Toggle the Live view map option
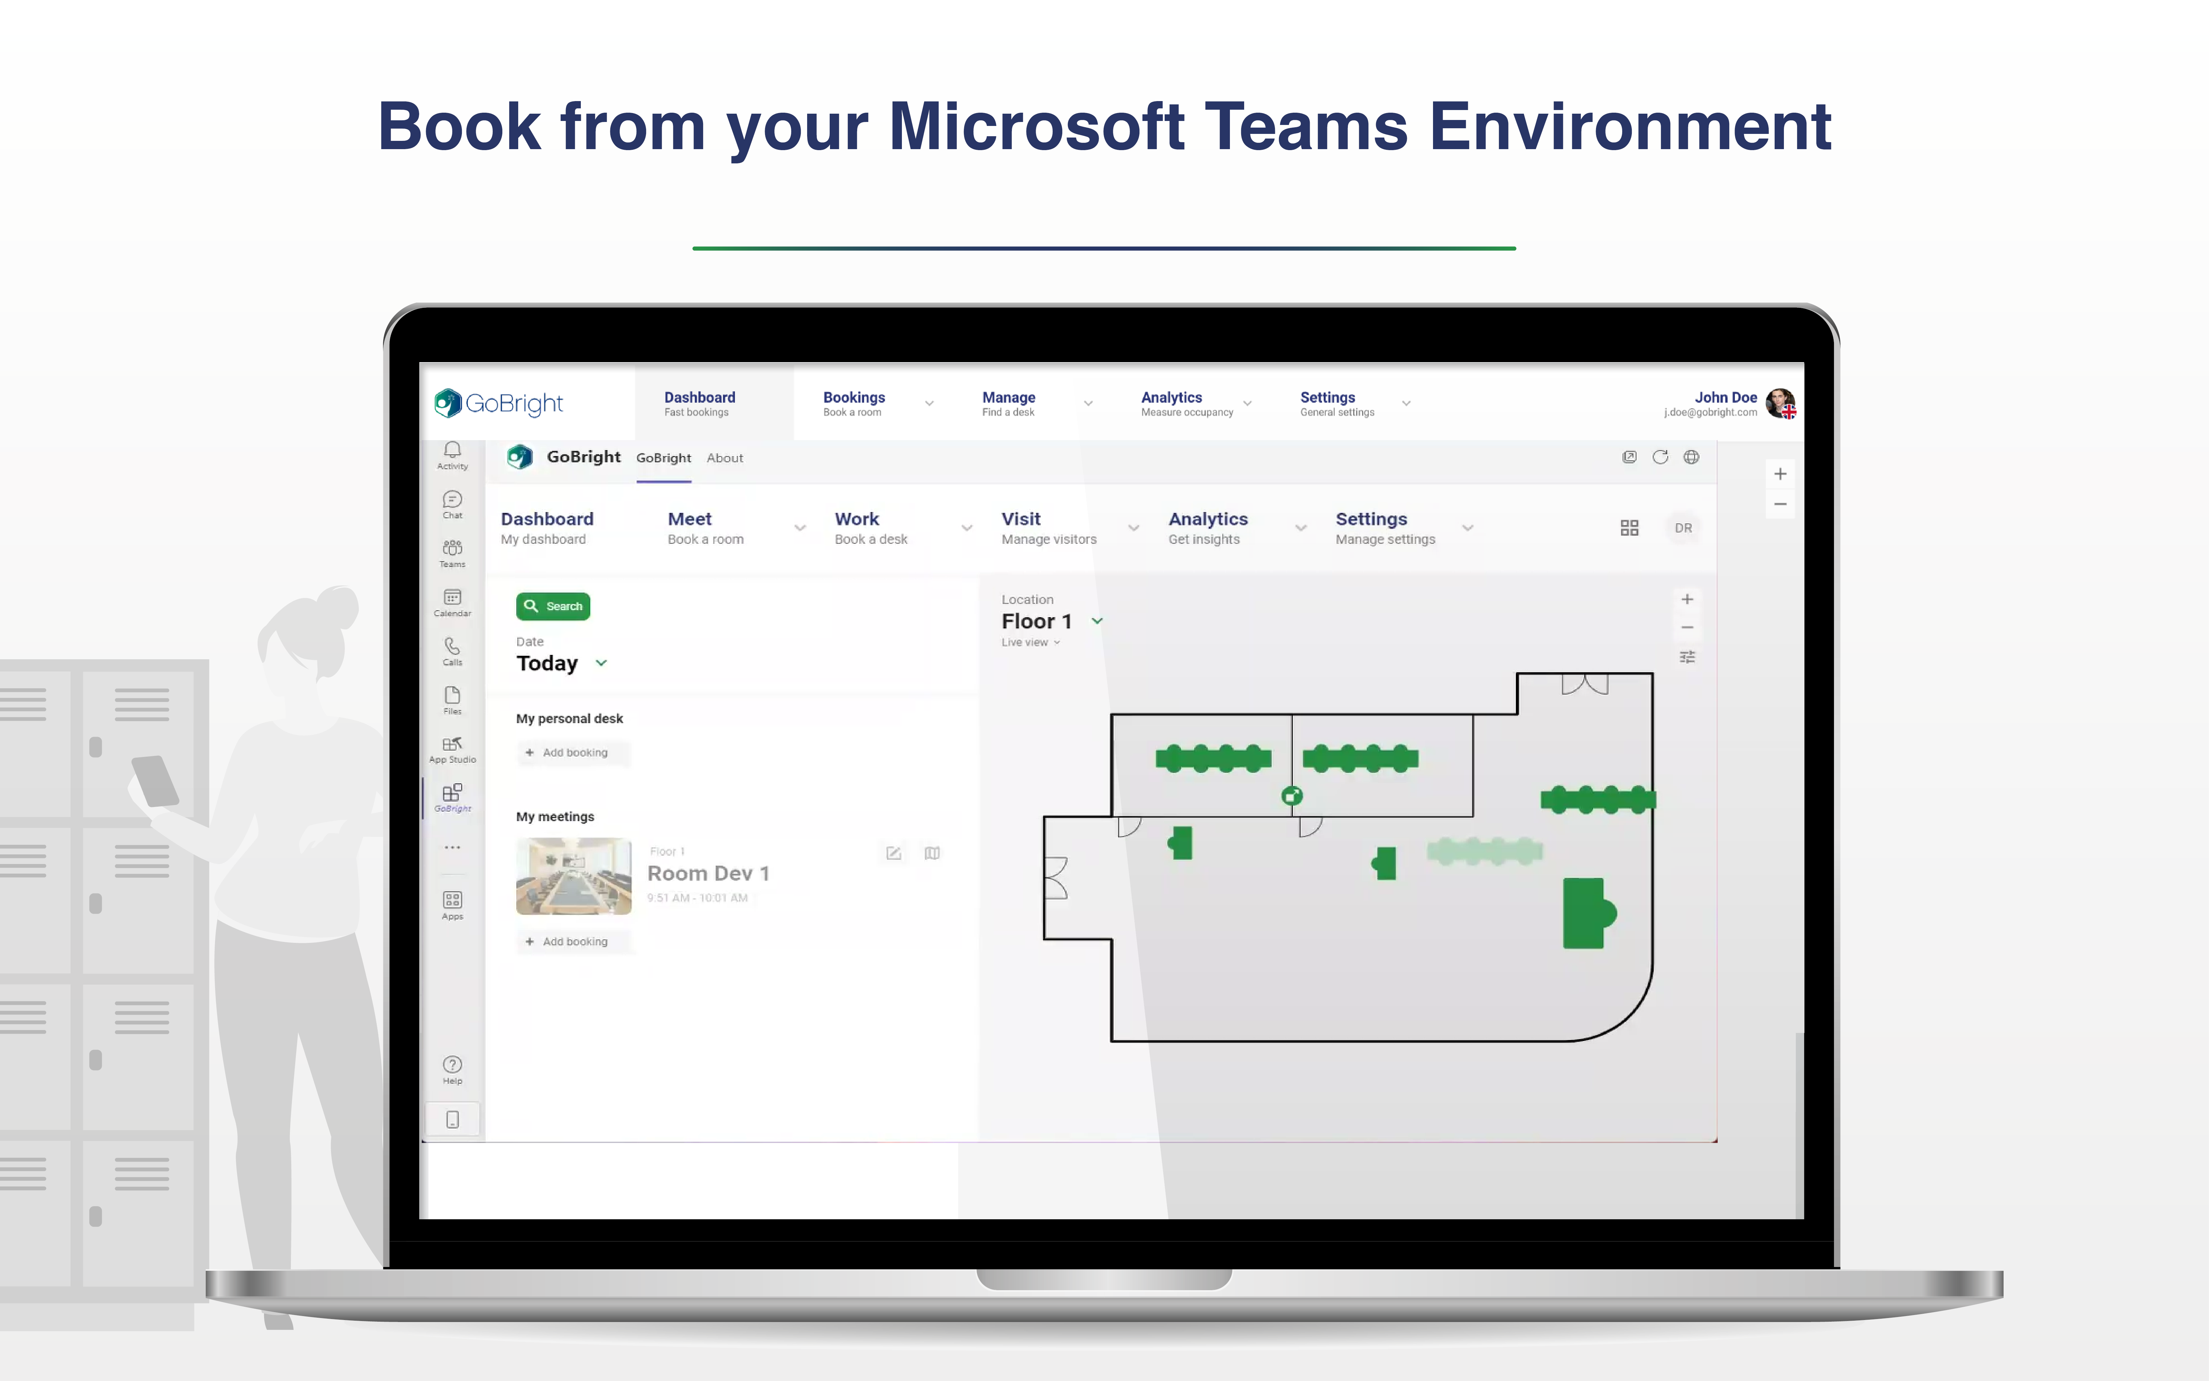Screen dimensions: 2209x1381 [1030, 641]
